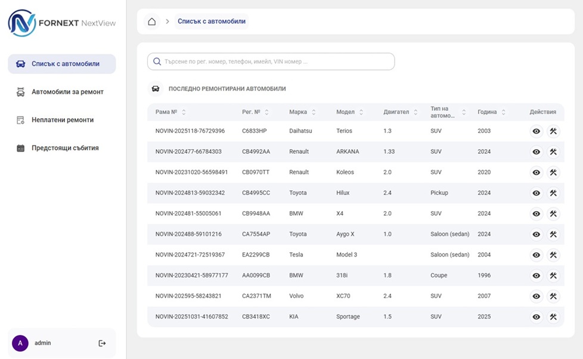
Task: Click heading ПОСЛЕДНО РЕМОНТИРАНИ АВТОМОБИЛИ
Action: 227,89
